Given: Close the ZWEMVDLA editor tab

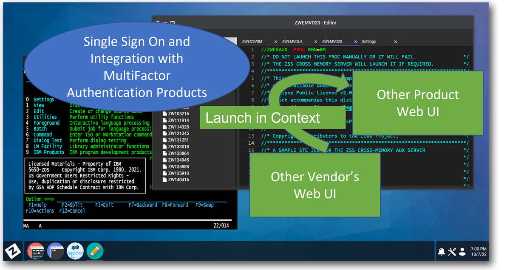Looking at the screenshot, I should (315, 41).
